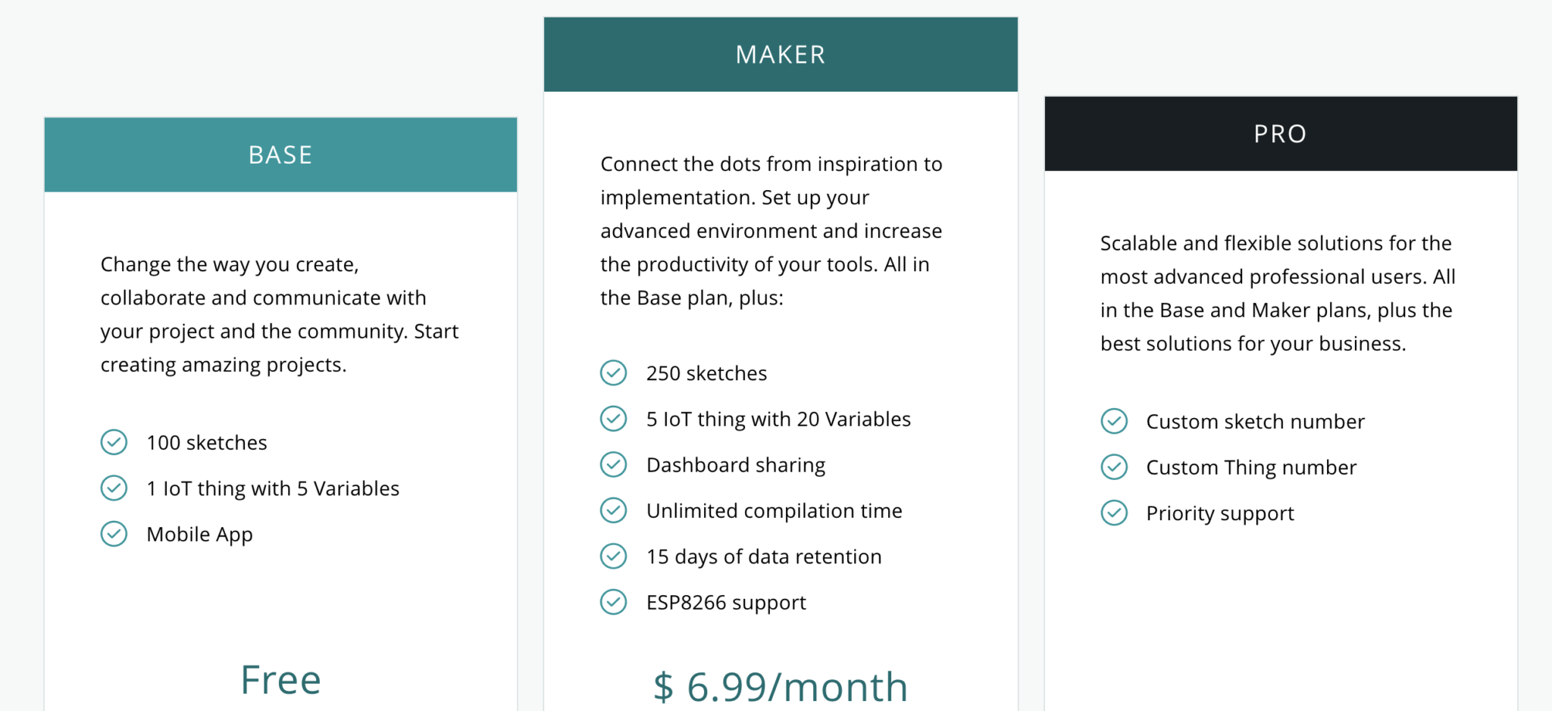The height and width of the screenshot is (711, 1552).
Task: Click checkmark beside 15 days of data retention
Action: (613, 556)
